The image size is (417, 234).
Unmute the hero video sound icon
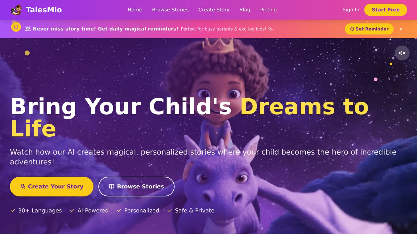coord(402,53)
